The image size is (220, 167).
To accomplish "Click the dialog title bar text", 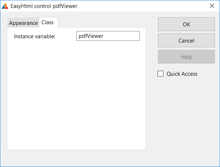I will [x=44, y=6].
